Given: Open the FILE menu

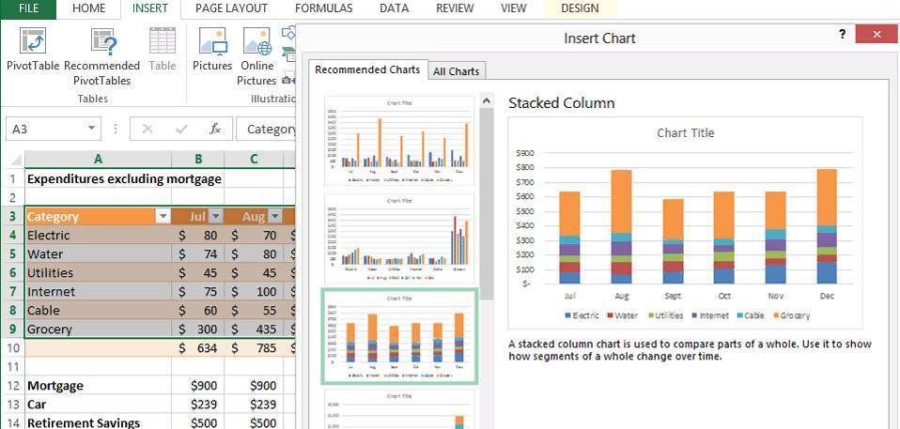Looking at the screenshot, I should click(x=28, y=8).
